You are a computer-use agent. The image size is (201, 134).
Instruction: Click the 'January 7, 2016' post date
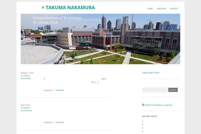(27, 73)
